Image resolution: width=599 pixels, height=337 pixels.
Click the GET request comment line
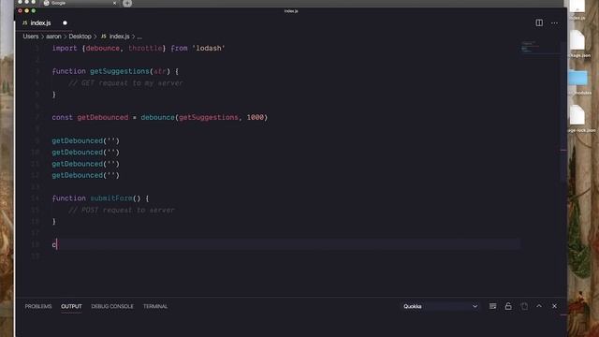(125, 83)
